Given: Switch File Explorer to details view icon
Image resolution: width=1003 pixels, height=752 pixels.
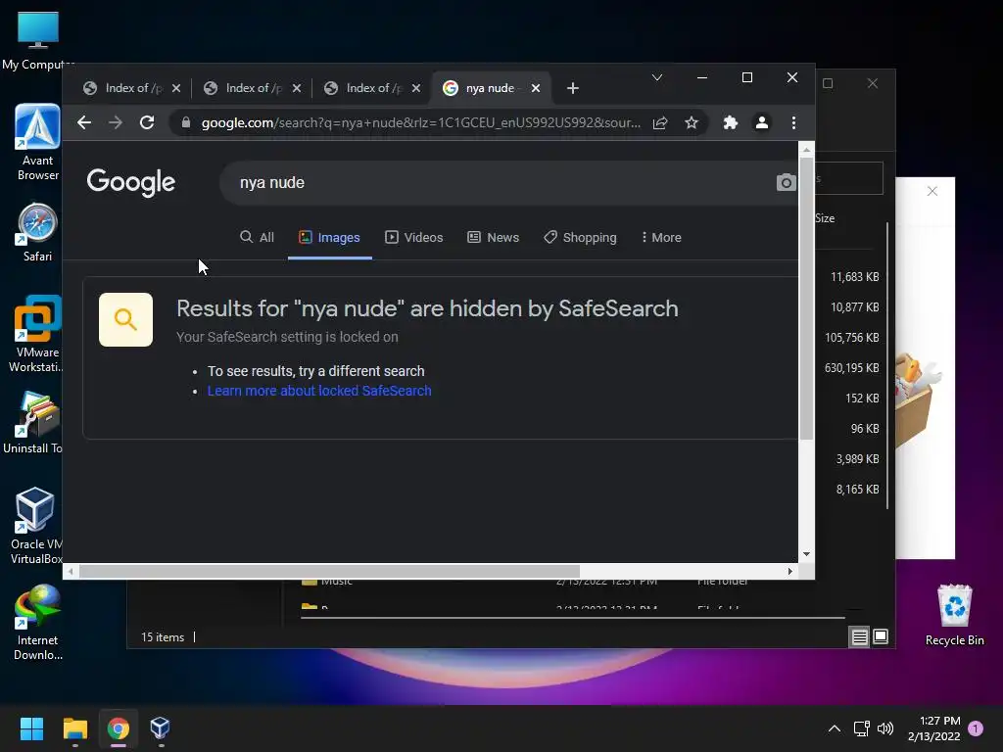Looking at the screenshot, I should pos(859,636).
